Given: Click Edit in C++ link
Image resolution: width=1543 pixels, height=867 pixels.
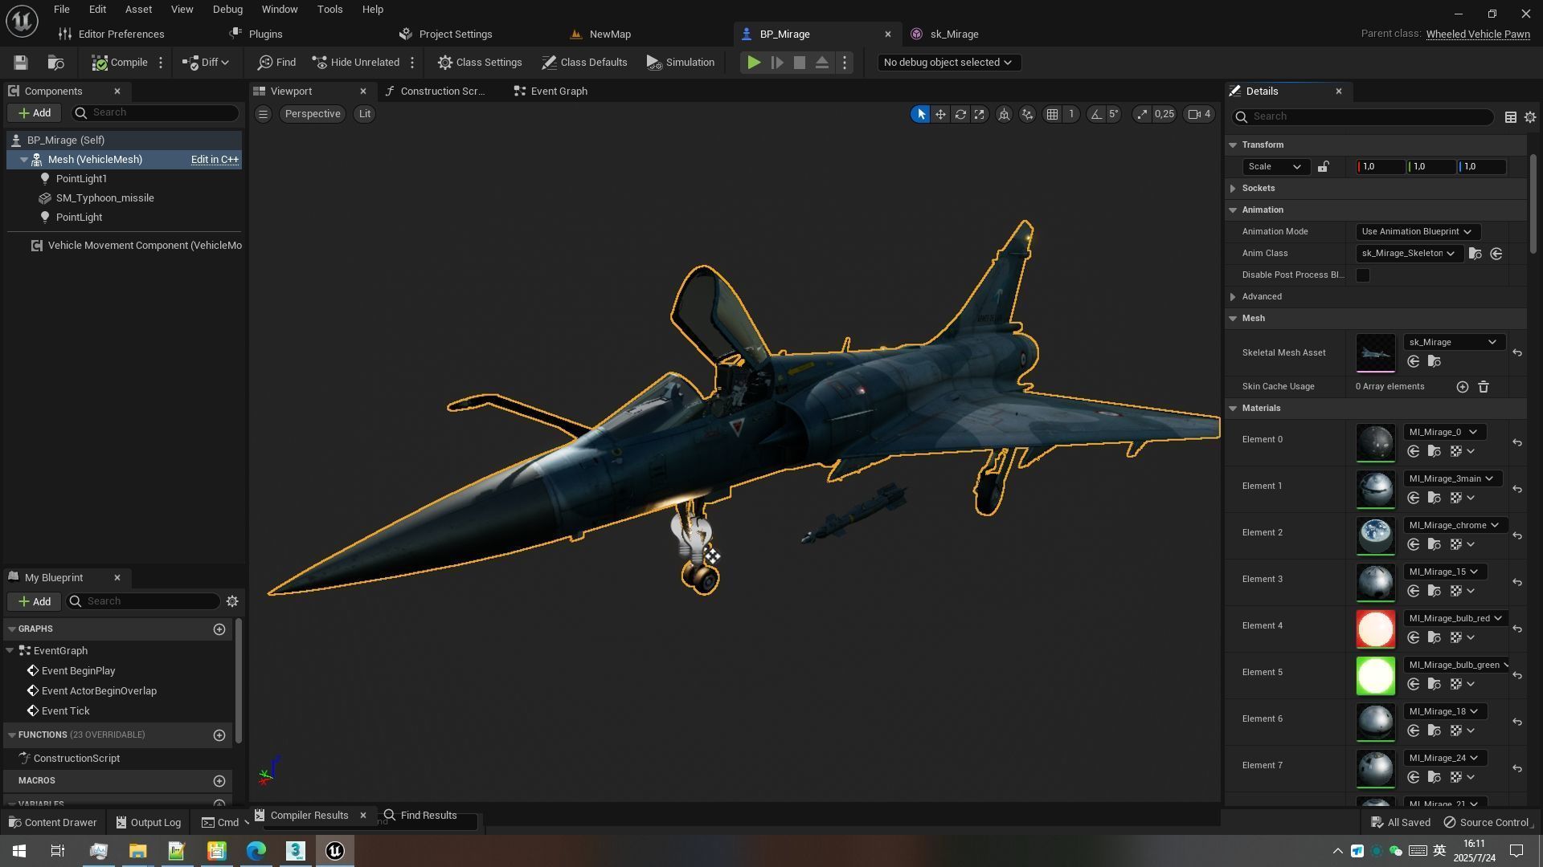Looking at the screenshot, I should pos(215,160).
